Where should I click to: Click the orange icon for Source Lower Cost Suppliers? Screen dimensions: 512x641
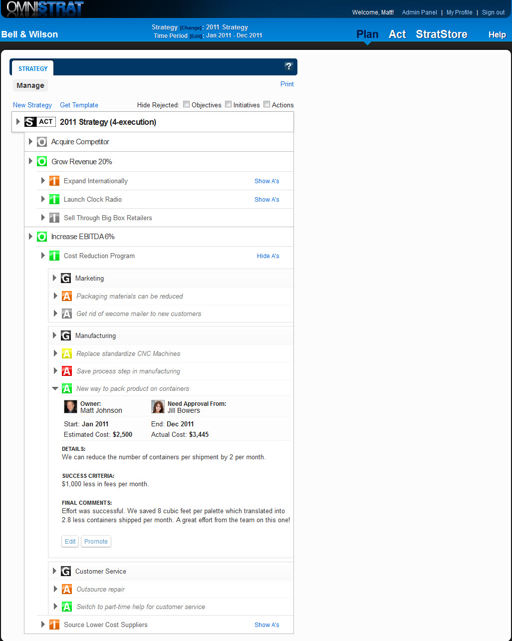[54, 625]
